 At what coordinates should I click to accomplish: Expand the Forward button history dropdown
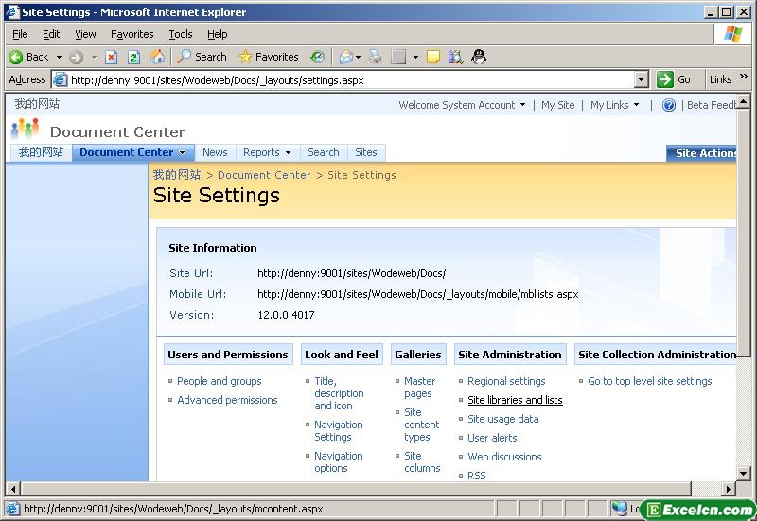[x=94, y=58]
